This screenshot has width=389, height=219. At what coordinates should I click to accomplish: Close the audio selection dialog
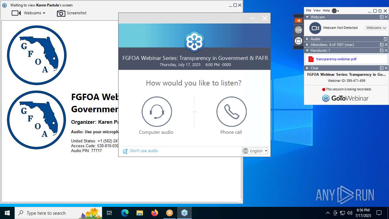tap(265, 18)
